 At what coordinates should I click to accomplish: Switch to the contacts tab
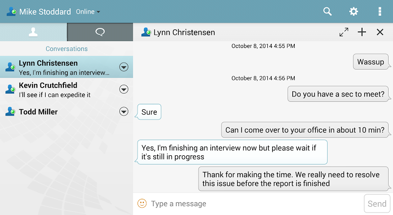coord(33,32)
